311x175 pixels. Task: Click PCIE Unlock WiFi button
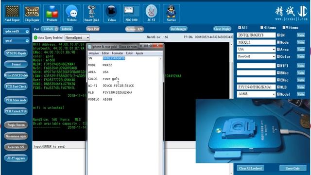tap(16, 111)
